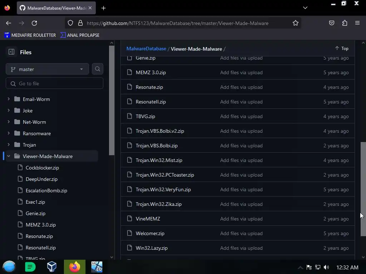Open Win32.Lazy.zip file
Viewport: 366px width, 274px height.
152,248
